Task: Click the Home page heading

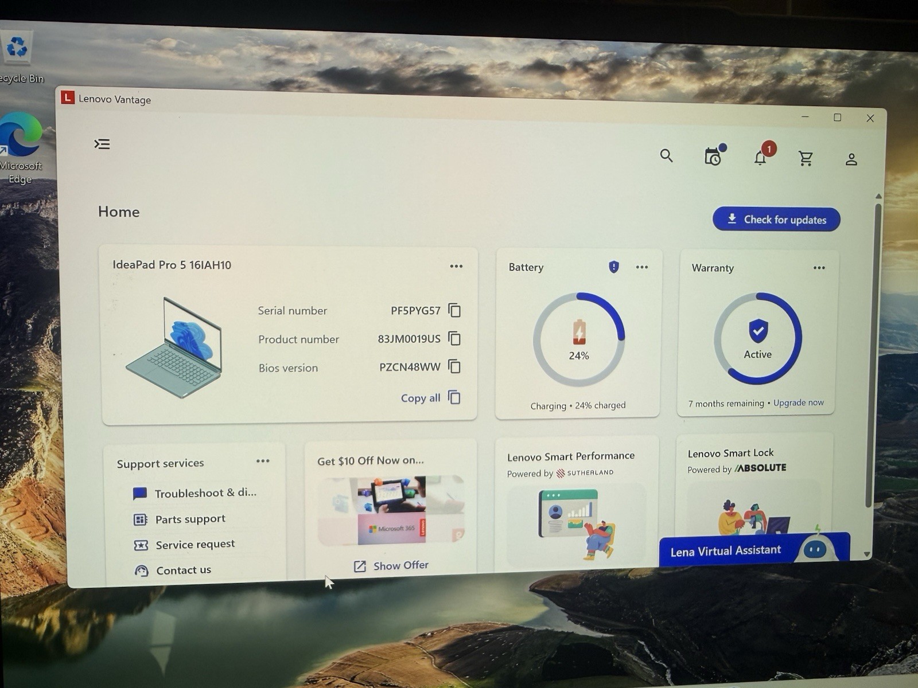Action: [x=119, y=212]
